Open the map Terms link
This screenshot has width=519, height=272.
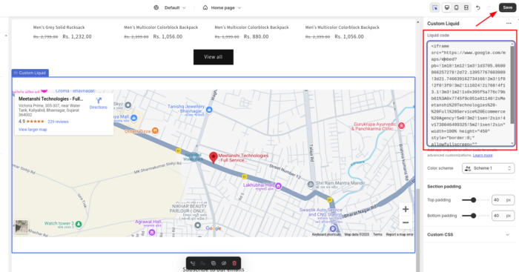tap(377, 235)
